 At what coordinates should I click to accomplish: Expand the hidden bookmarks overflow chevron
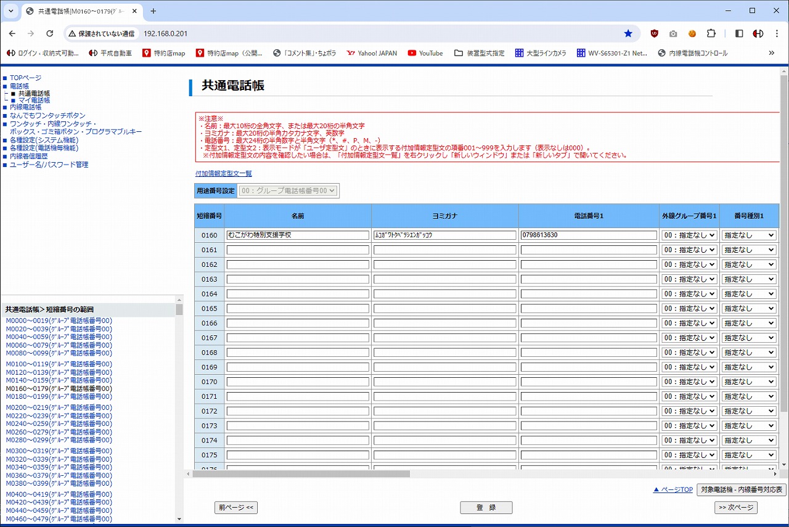[771, 53]
